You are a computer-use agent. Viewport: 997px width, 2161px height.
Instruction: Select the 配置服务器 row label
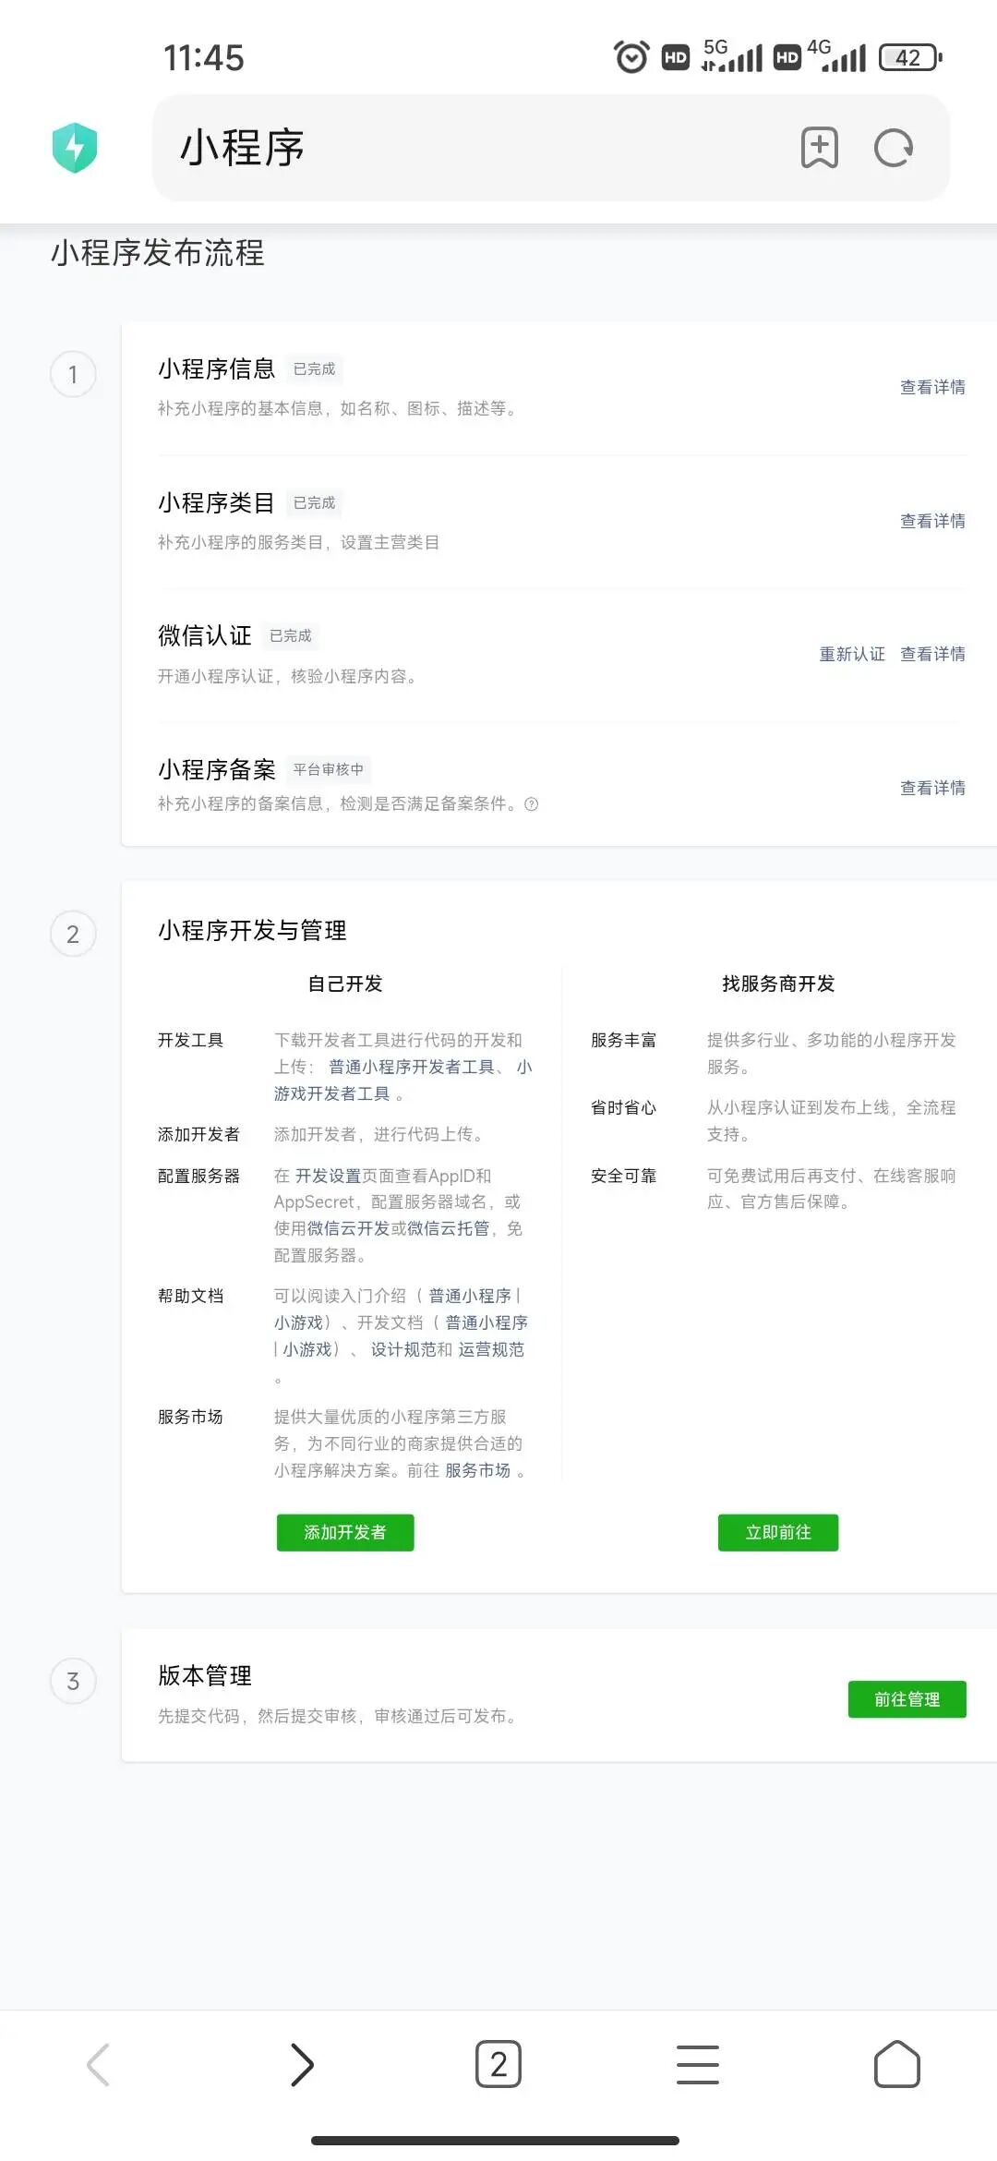pos(198,1176)
